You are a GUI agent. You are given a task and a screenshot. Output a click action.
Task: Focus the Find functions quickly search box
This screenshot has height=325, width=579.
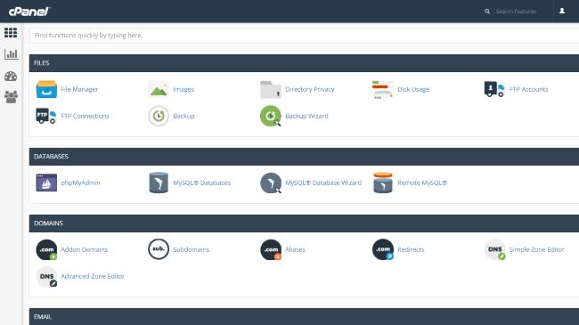pyautogui.click(x=304, y=36)
